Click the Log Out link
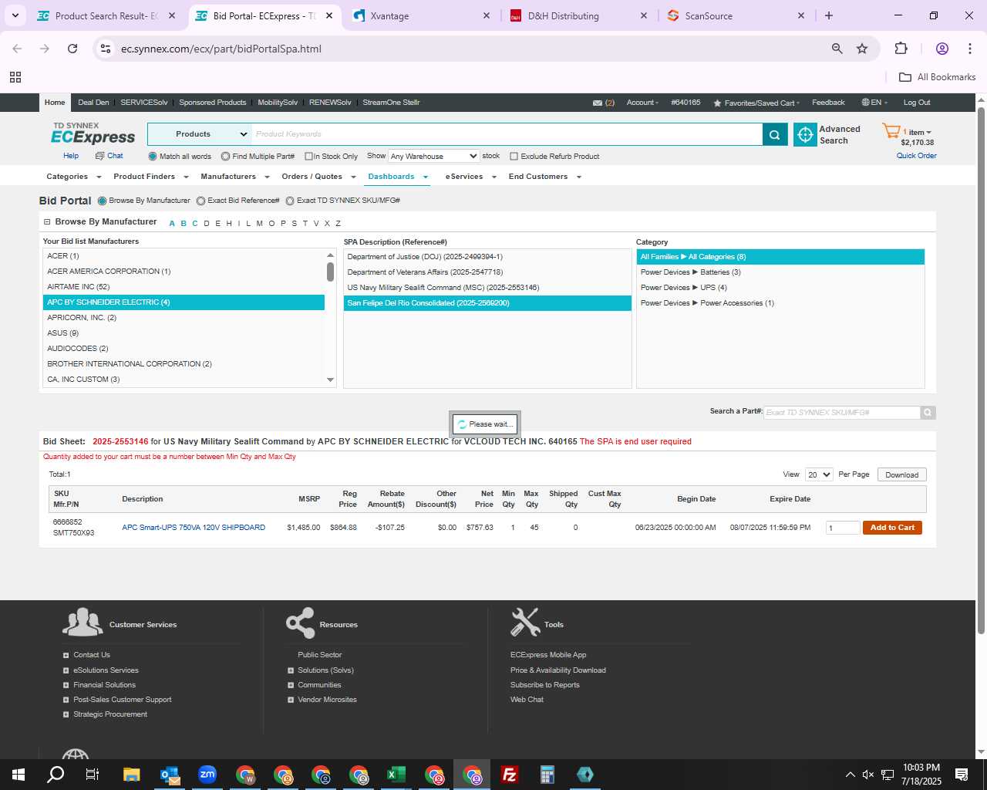The height and width of the screenshot is (790, 987). pos(917,103)
